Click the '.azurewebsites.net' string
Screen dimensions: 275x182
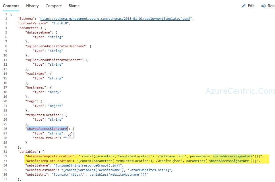pos(147,170)
